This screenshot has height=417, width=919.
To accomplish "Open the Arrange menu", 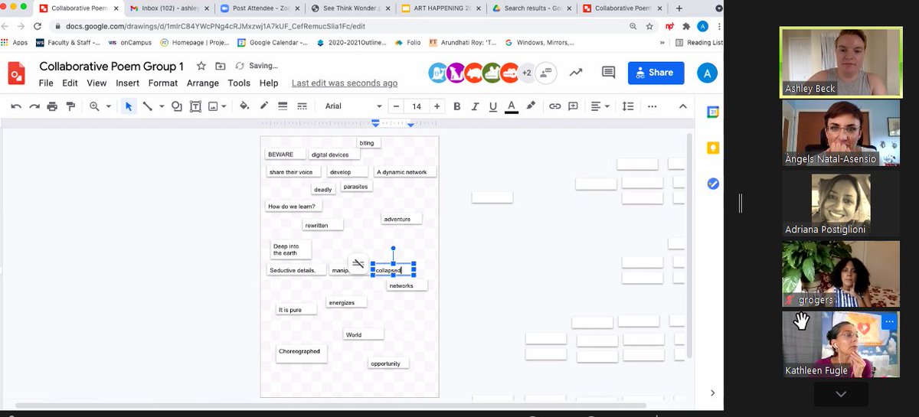I will pyautogui.click(x=203, y=83).
